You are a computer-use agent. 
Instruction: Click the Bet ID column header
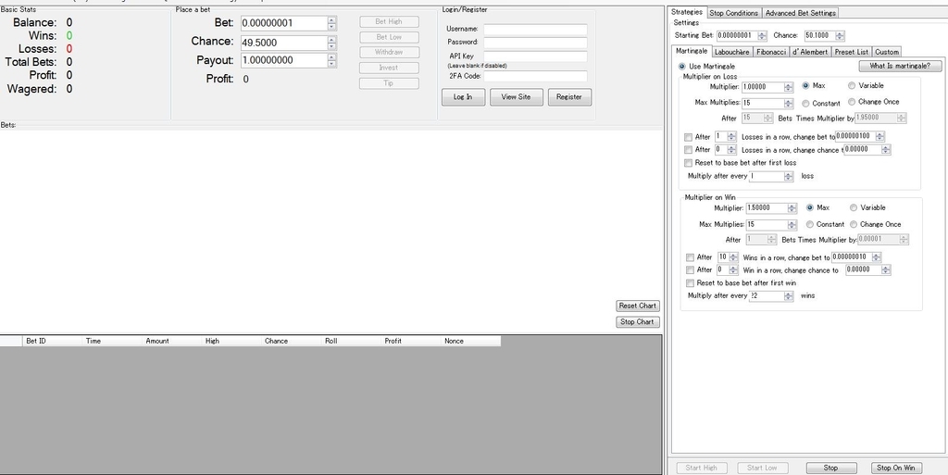pos(52,341)
